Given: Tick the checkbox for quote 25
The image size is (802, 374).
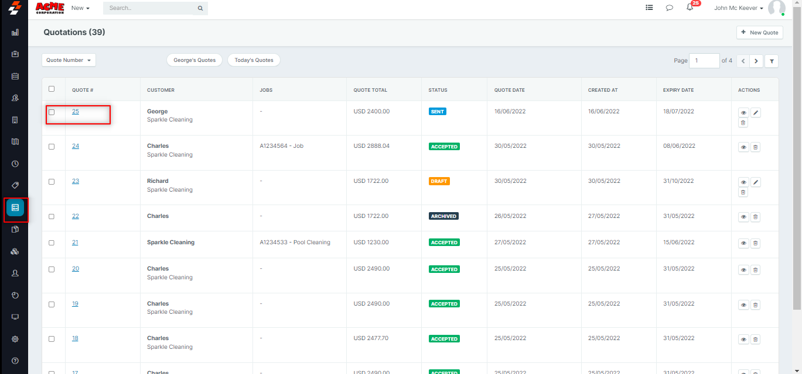Looking at the screenshot, I should (x=52, y=112).
